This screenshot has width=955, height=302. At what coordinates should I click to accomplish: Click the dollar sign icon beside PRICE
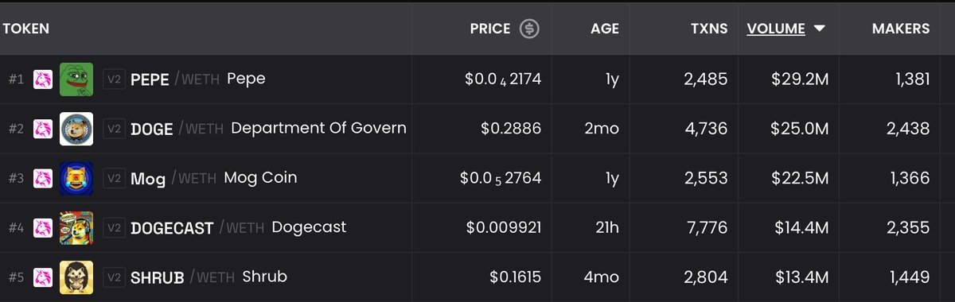[x=529, y=29]
